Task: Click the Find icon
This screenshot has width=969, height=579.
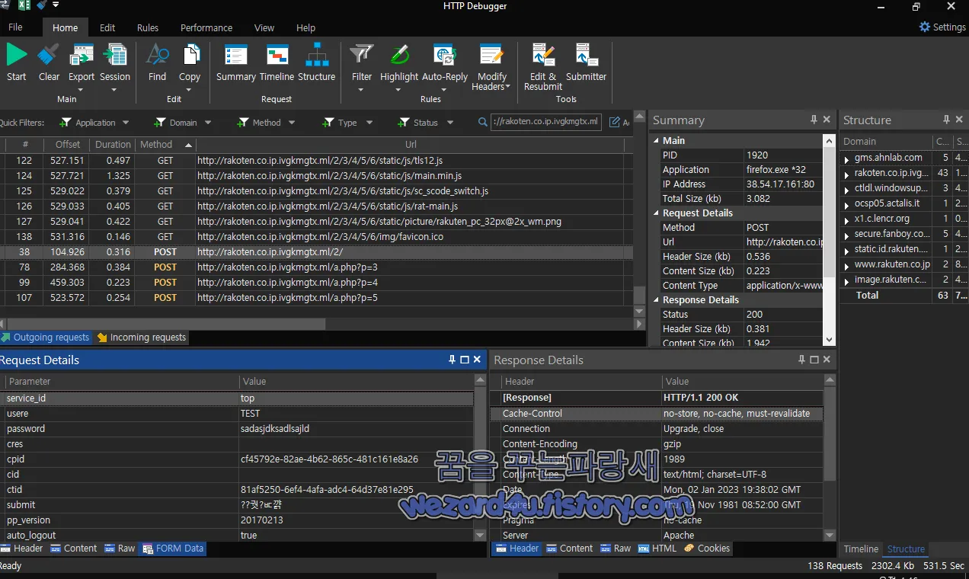Action: point(157,55)
